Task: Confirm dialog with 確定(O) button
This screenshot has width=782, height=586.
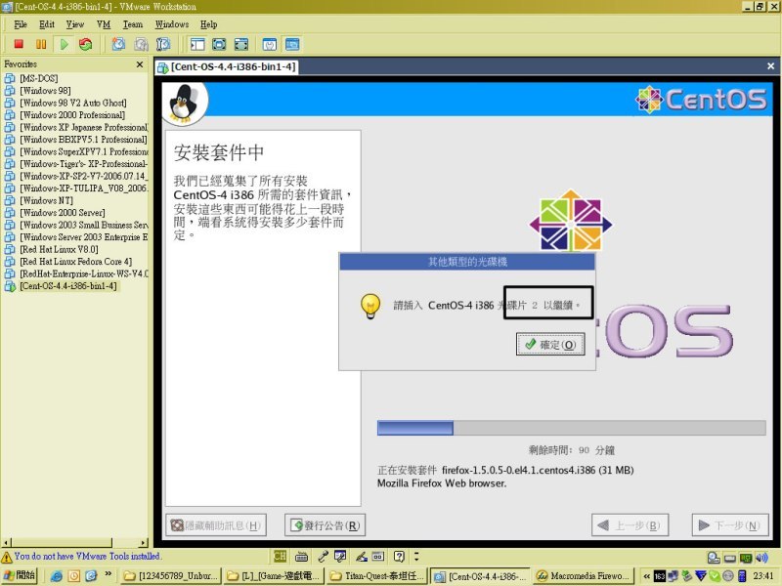Action: pos(550,345)
